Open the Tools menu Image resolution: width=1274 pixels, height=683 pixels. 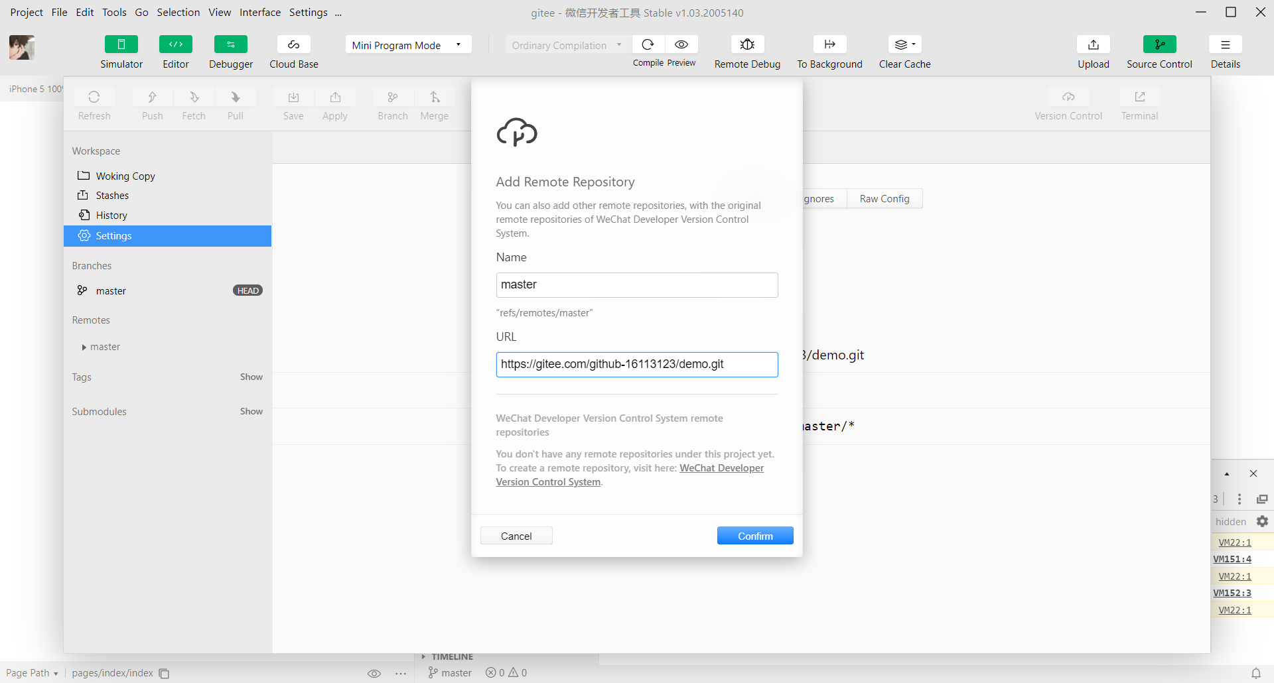[x=114, y=13]
